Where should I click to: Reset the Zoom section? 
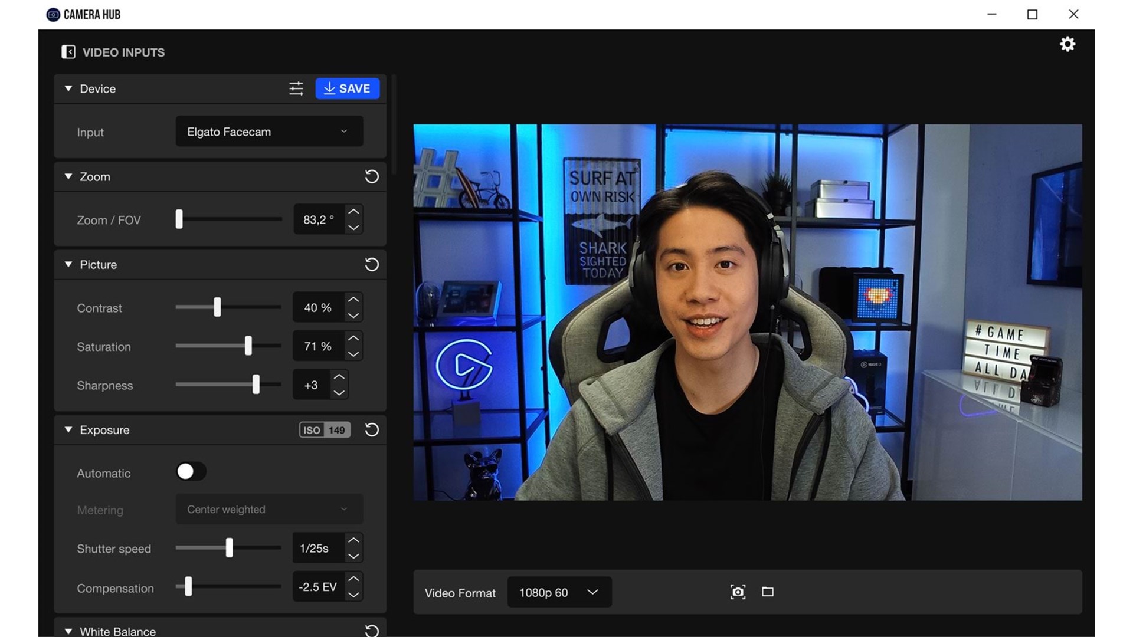click(x=372, y=176)
